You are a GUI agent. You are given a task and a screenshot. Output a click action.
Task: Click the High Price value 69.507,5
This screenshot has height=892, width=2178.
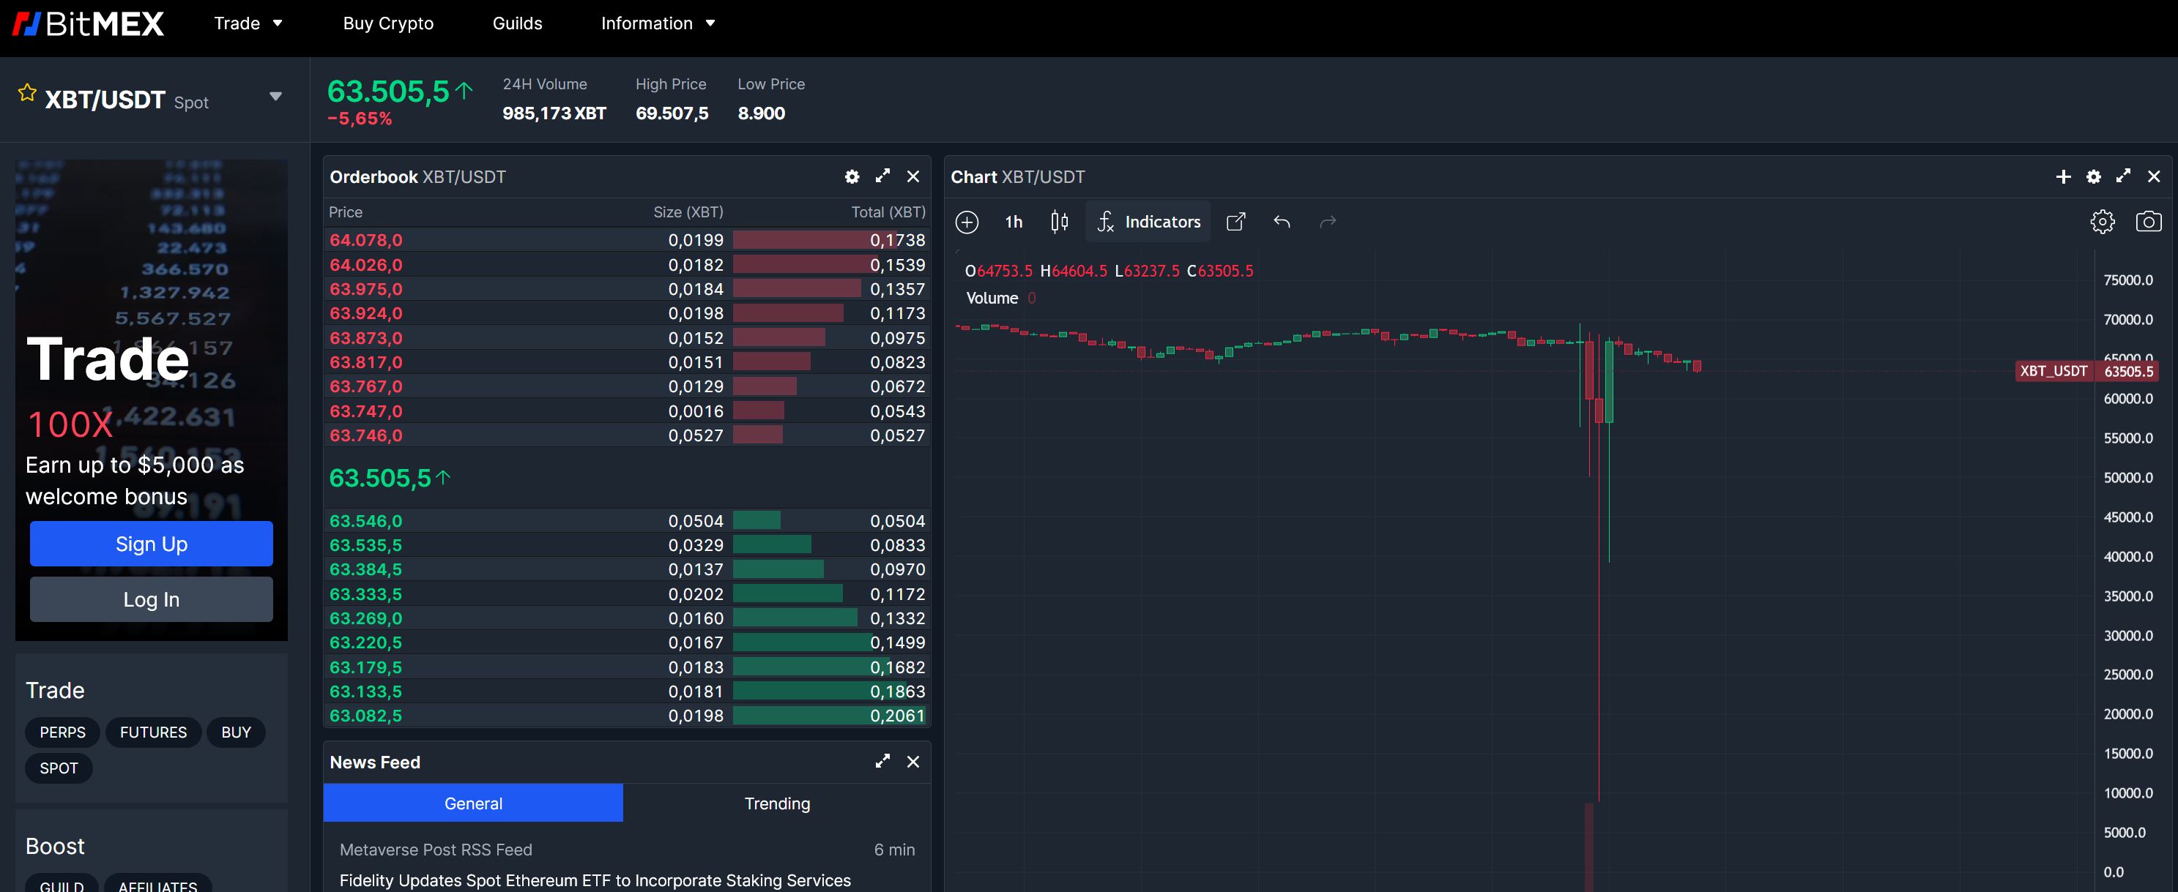coord(672,113)
